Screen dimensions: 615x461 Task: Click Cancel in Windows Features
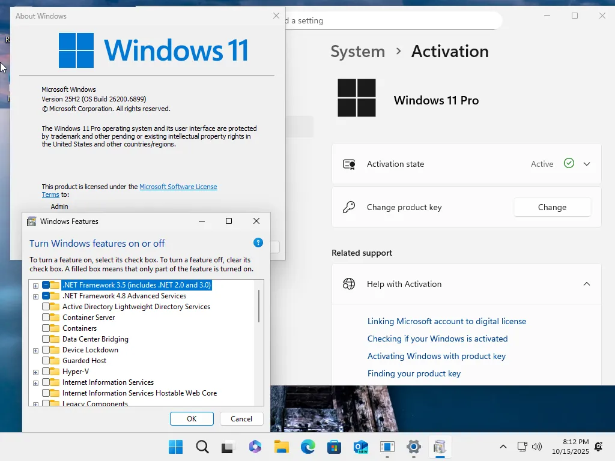click(x=241, y=418)
